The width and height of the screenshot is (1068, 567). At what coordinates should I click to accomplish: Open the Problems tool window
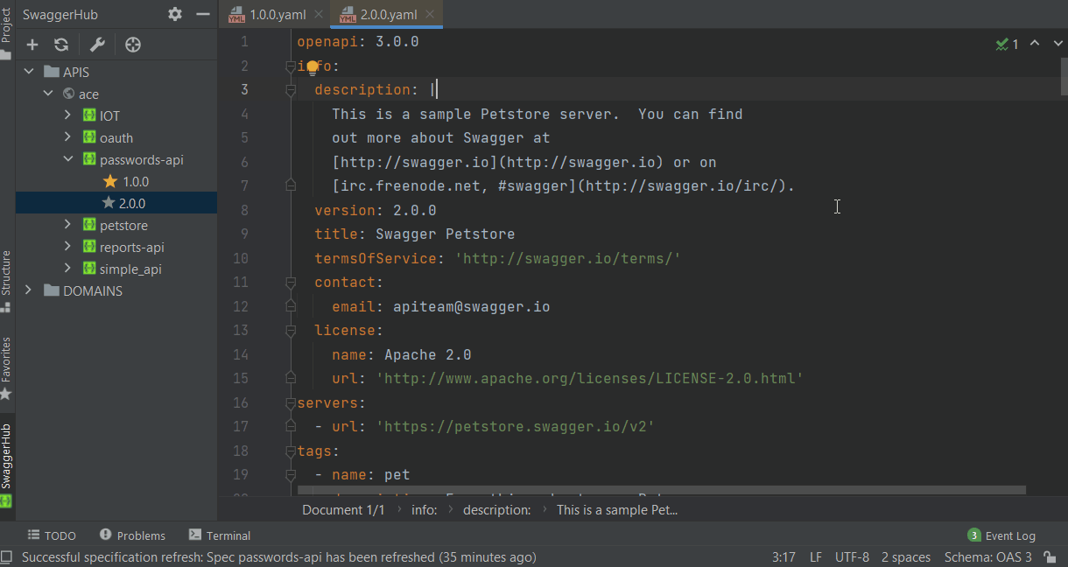[132, 535]
